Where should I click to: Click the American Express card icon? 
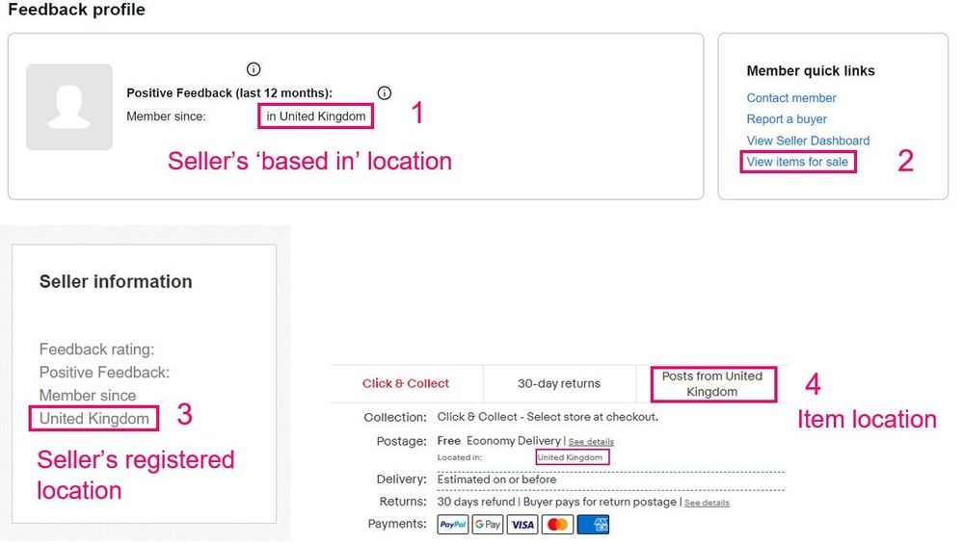tap(593, 525)
